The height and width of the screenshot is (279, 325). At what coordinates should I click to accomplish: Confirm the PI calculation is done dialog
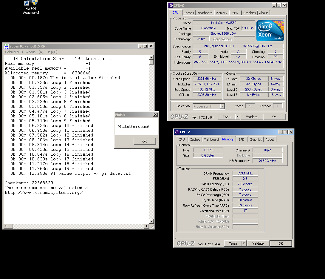coord(145,141)
